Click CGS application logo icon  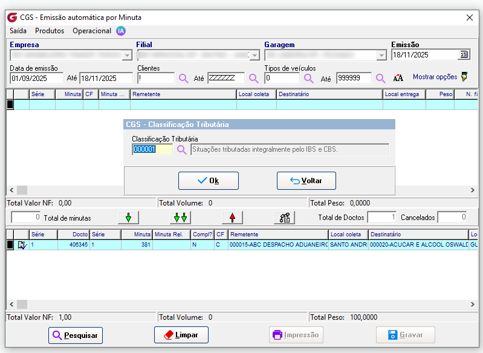(12, 18)
